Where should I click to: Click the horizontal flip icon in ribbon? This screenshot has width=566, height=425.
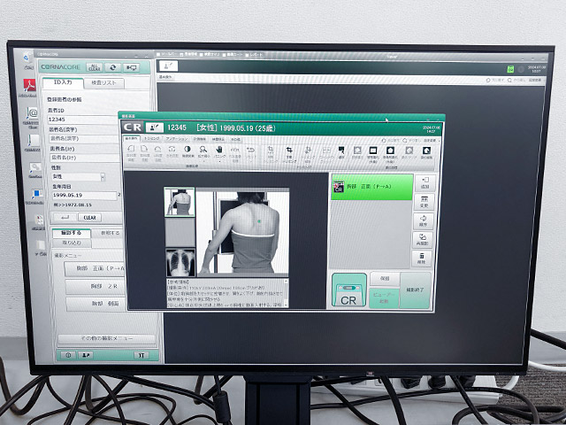pyautogui.click(x=172, y=149)
